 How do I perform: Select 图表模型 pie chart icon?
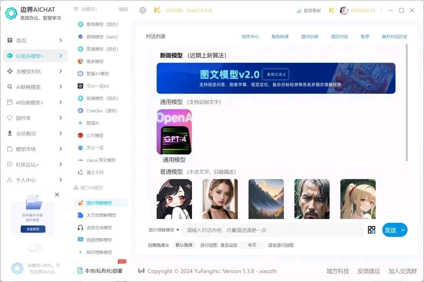(80, 61)
